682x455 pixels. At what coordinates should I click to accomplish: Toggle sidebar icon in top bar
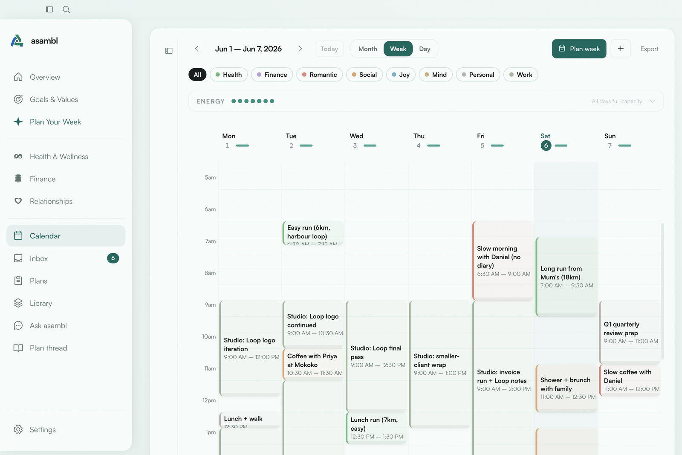(49, 9)
